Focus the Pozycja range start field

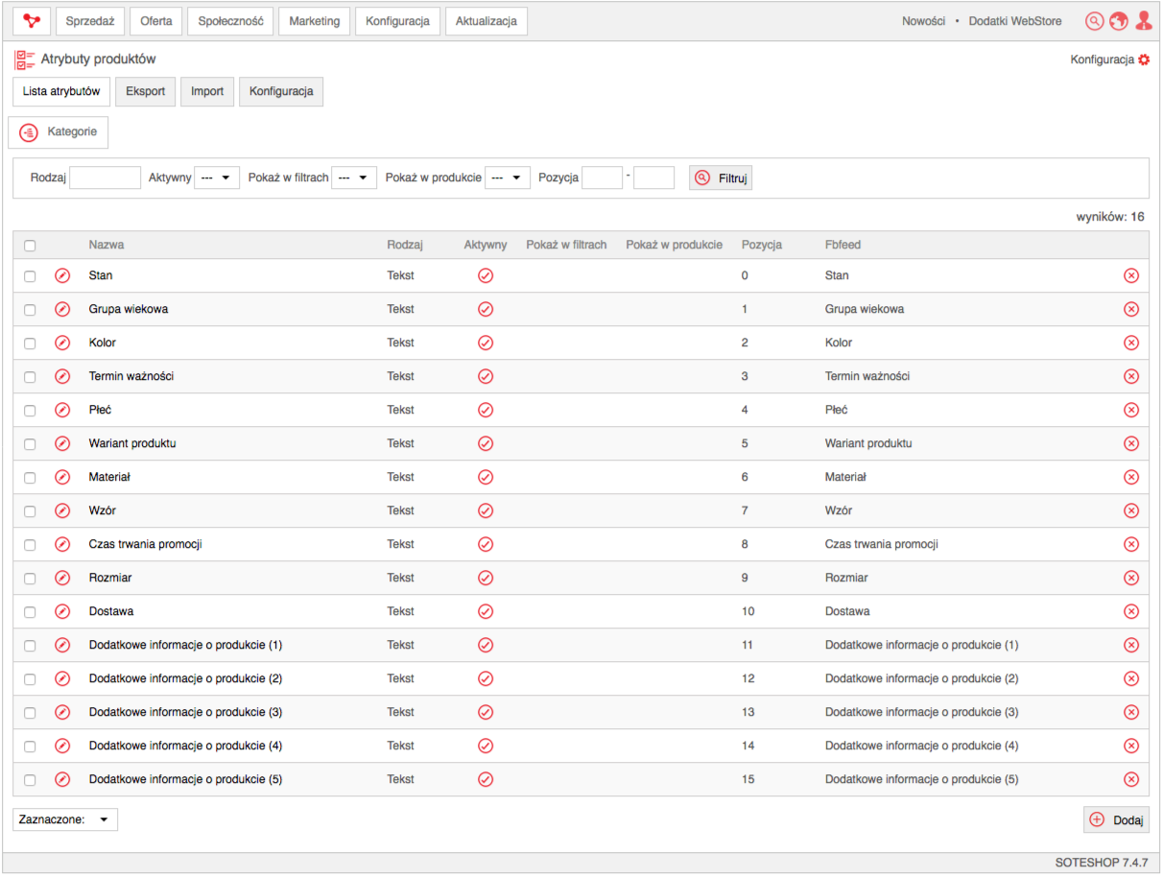[603, 178]
